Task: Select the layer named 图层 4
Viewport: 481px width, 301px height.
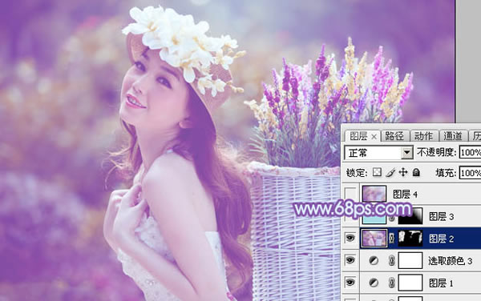Action: coord(405,195)
